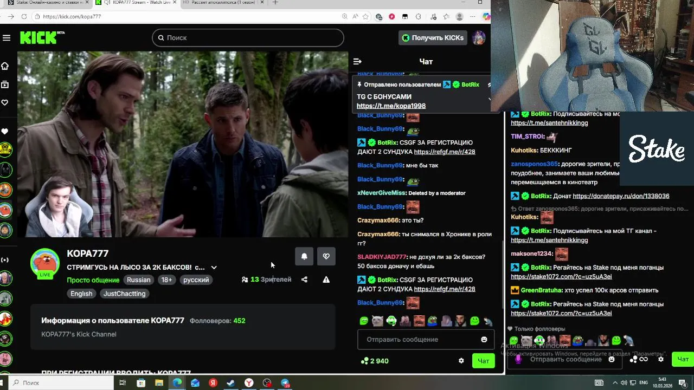Switch to the Stake browser tab
This screenshot has width=694, height=390.
click(46, 3)
